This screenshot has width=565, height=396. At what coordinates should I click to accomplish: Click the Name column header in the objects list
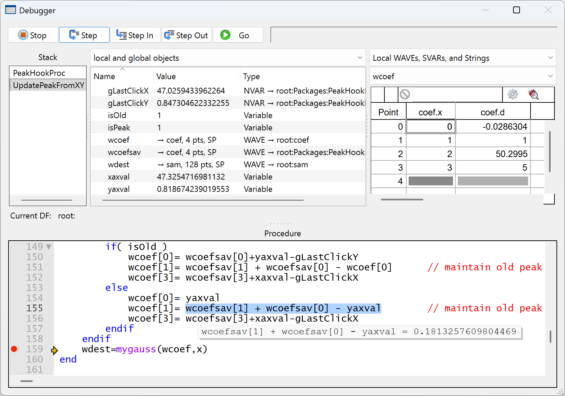click(x=104, y=76)
